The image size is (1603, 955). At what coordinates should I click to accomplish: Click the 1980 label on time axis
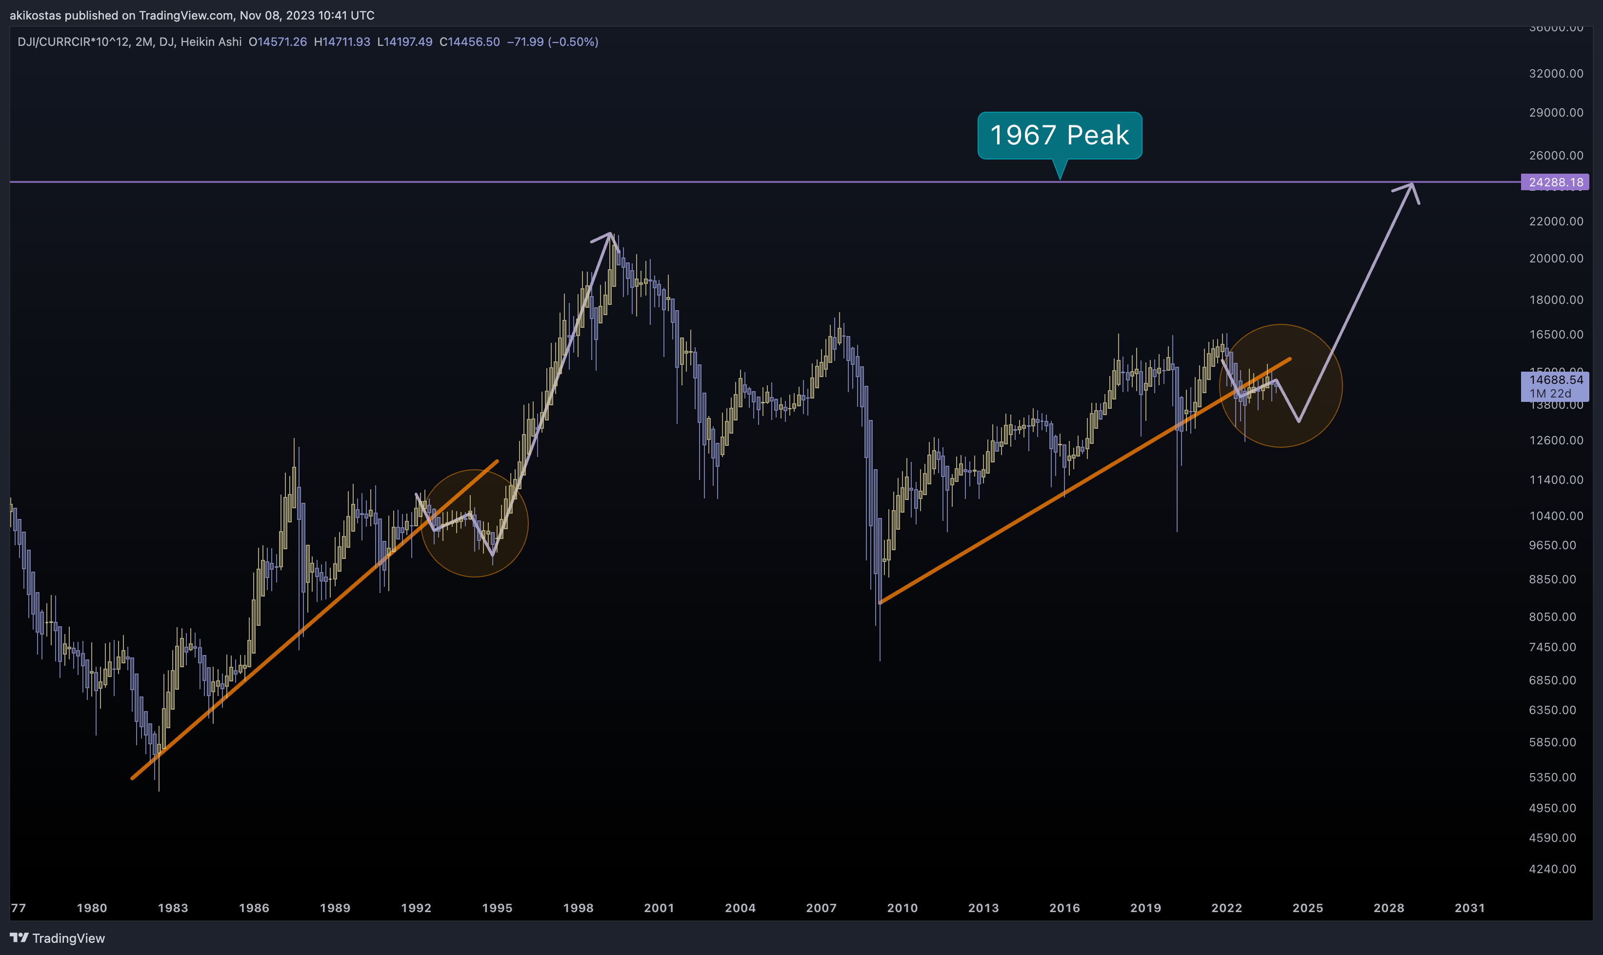point(92,908)
